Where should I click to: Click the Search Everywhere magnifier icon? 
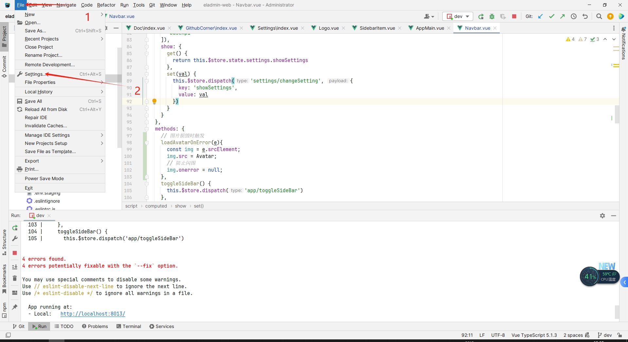(599, 17)
